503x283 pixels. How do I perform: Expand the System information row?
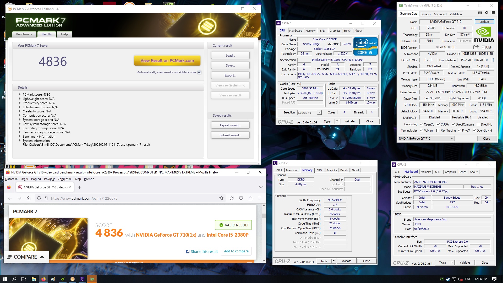[x=20, y=141]
